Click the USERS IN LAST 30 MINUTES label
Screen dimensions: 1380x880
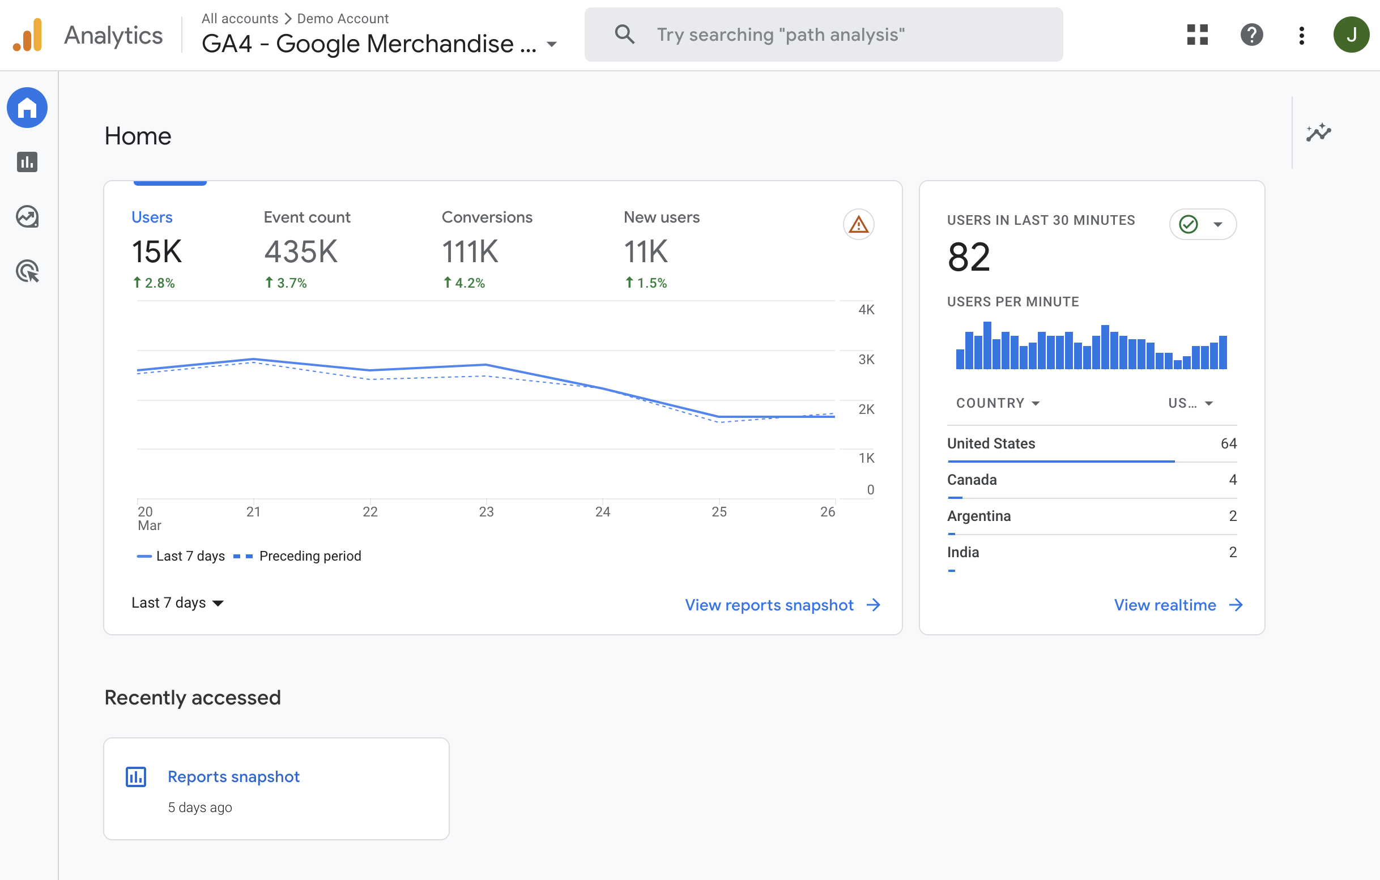[x=1041, y=220]
